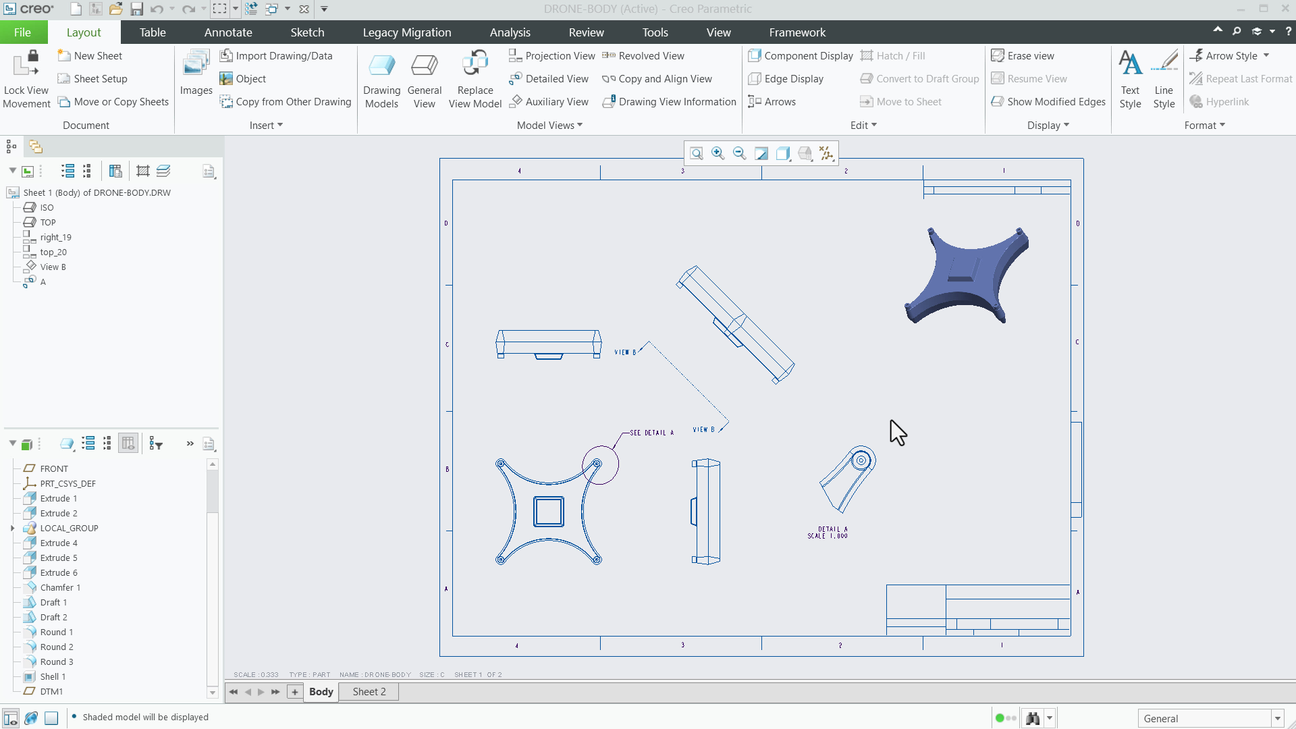Image resolution: width=1296 pixels, height=729 pixels.
Task: Select the Component Display tool
Action: [799, 55]
